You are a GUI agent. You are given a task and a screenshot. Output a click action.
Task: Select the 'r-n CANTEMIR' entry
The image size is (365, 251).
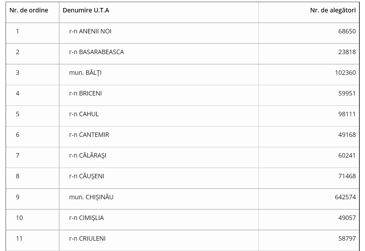click(89, 135)
